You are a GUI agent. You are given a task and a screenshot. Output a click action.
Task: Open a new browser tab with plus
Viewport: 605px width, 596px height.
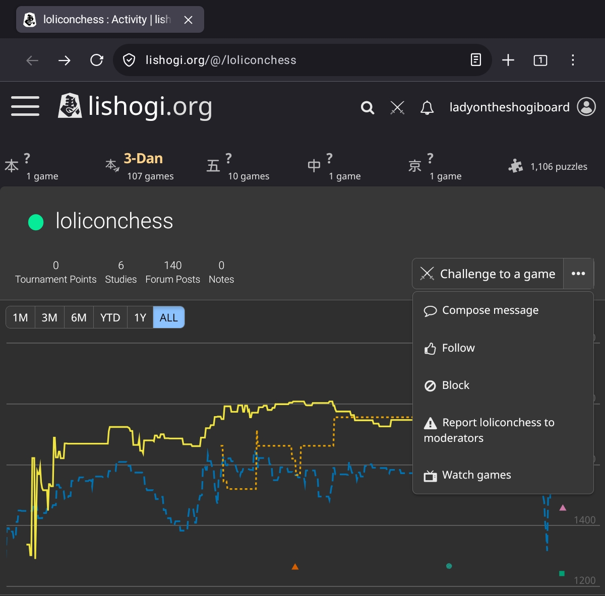click(508, 60)
